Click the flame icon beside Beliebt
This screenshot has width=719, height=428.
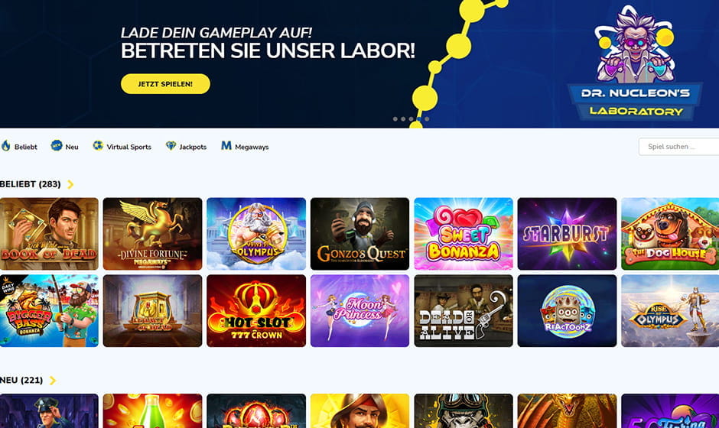(x=6, y=146)
